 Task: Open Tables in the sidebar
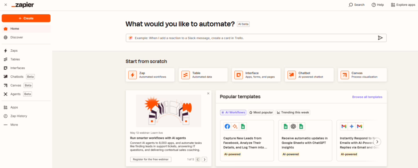click(x=26, y=60)
